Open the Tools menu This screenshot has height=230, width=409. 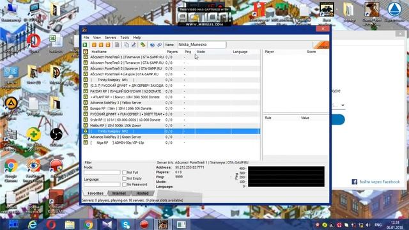[125, 38]
